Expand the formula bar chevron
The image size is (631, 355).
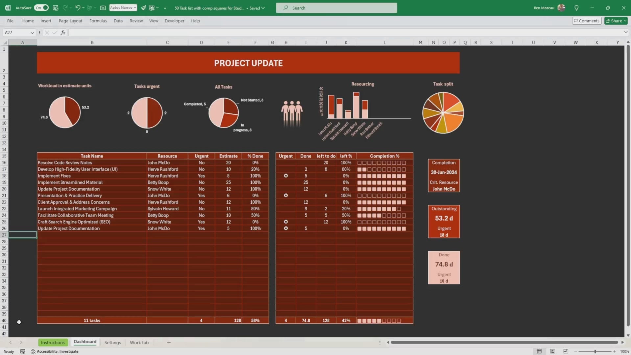click(x=625, y=32)
